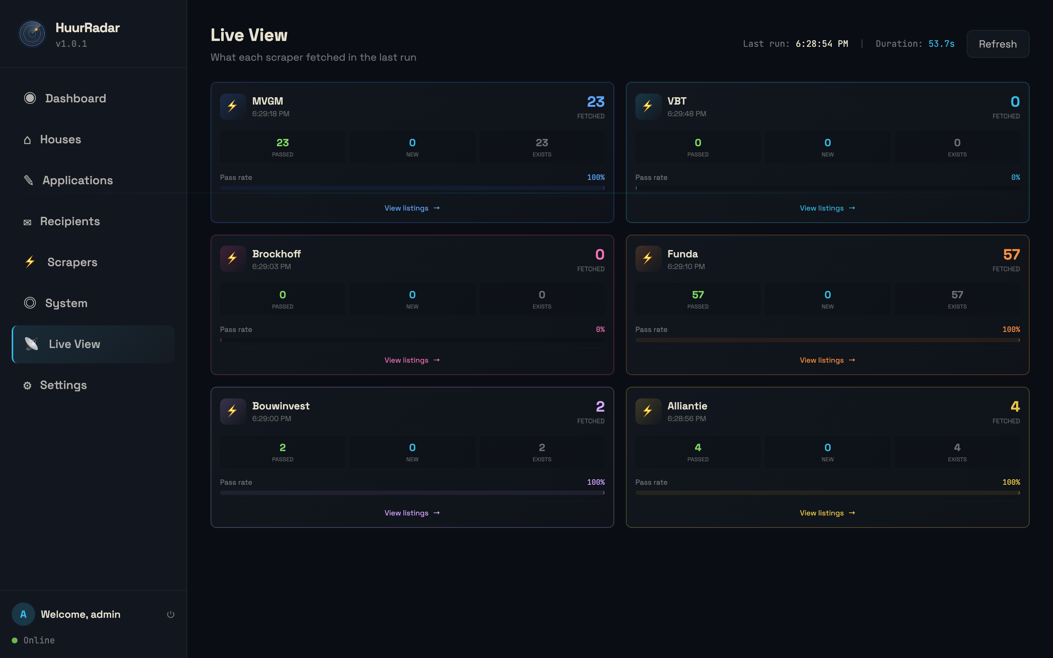Select the Live View menu item

click(93, 344)
